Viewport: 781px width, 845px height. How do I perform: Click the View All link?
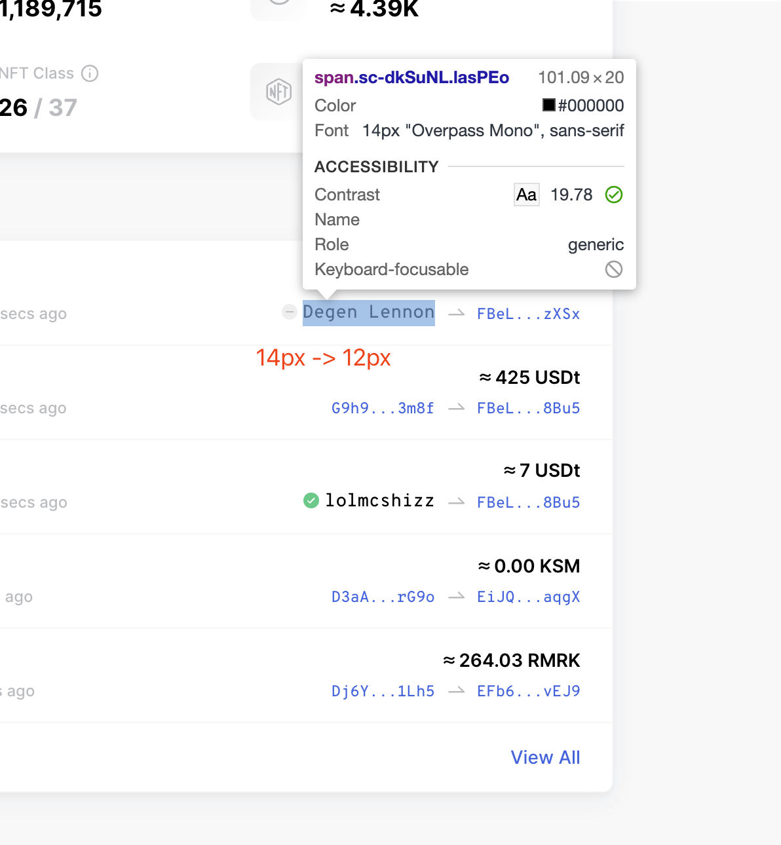coord(546,757)
